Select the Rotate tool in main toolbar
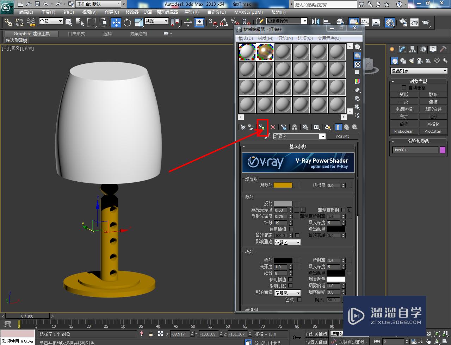Screen dimensions: 451x345 pos(127,23)
